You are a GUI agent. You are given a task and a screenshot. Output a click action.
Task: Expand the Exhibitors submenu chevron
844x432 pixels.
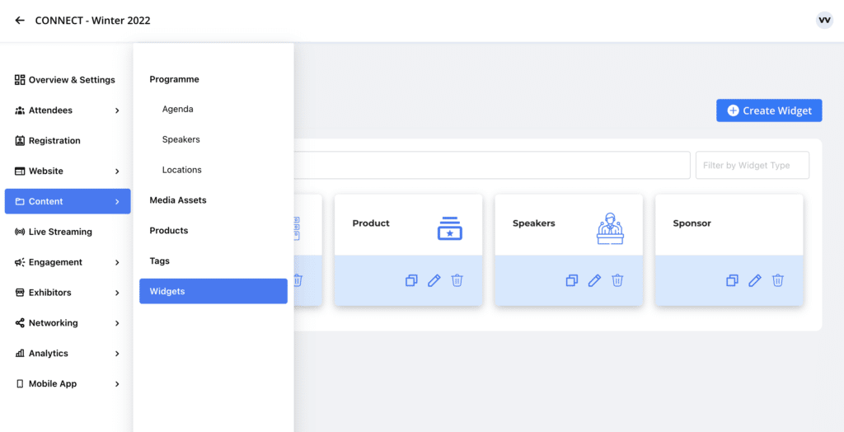pyautogui.click(x=117, y=293)
